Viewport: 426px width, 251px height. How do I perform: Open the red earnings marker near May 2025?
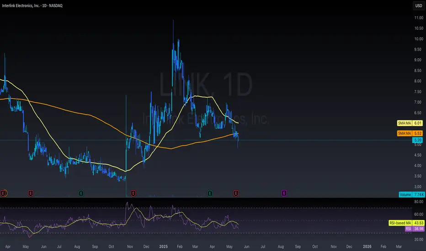point(236,193)
